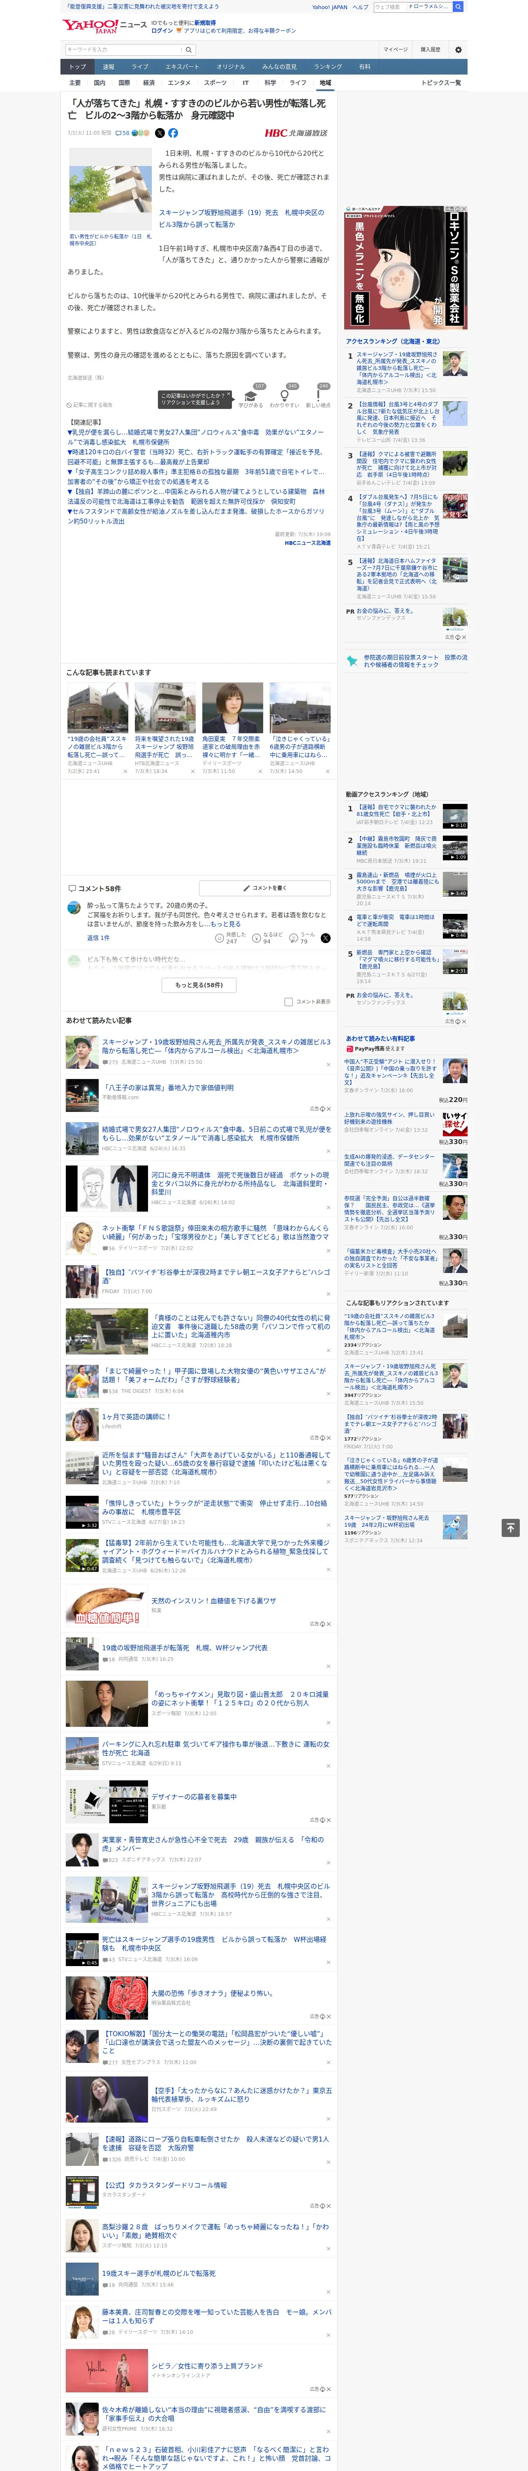Select the エキスパート tab
528x2471 pixels.
click(x=182, y=67)
